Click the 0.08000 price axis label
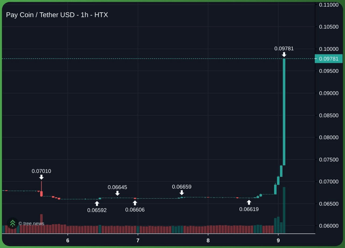 (329, 137)
